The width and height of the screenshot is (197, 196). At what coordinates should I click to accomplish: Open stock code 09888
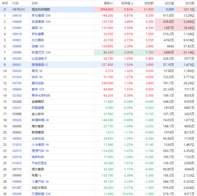[17, 22]
